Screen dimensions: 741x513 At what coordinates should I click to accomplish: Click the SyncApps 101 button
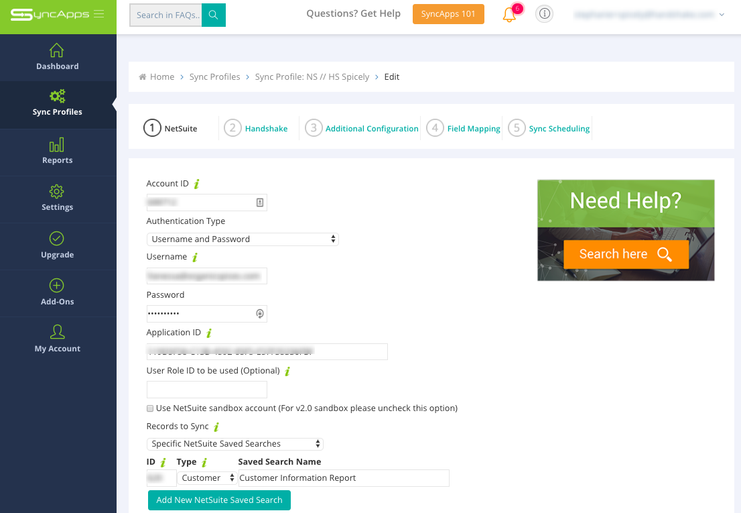448,13
